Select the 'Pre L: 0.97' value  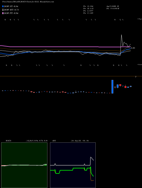coord(88,11)
